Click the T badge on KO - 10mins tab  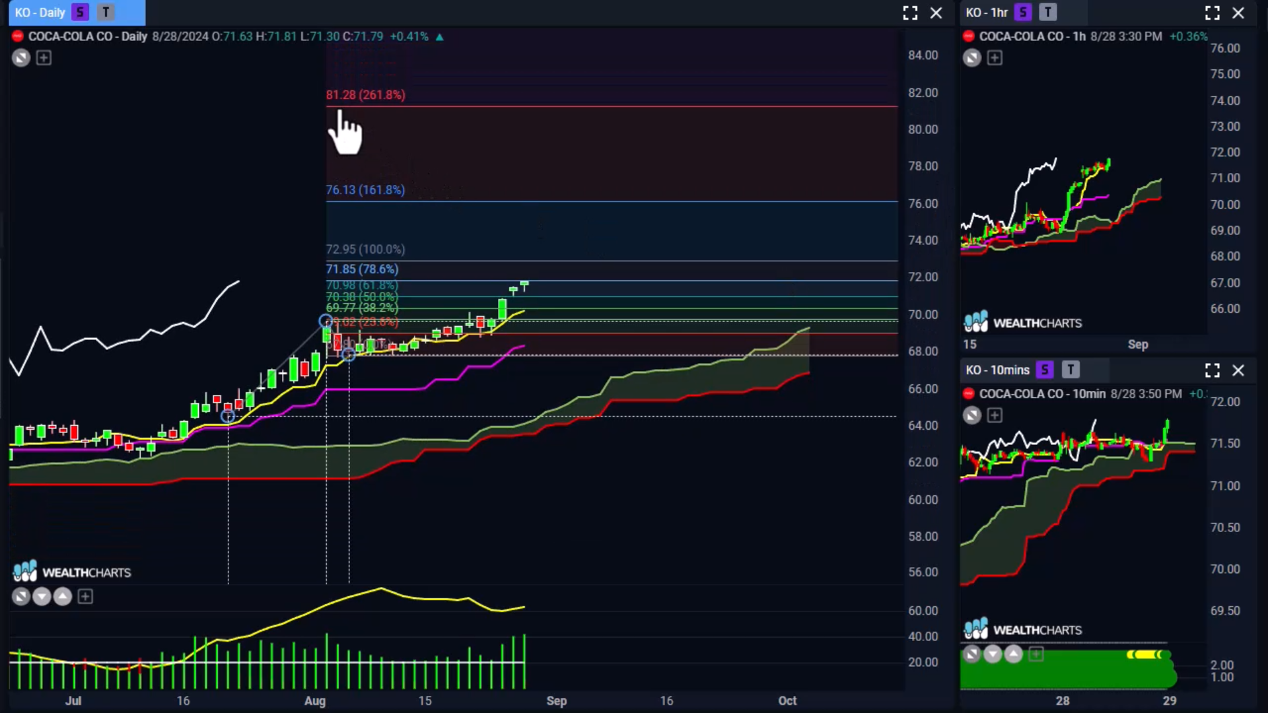[x=1071, y=370]
